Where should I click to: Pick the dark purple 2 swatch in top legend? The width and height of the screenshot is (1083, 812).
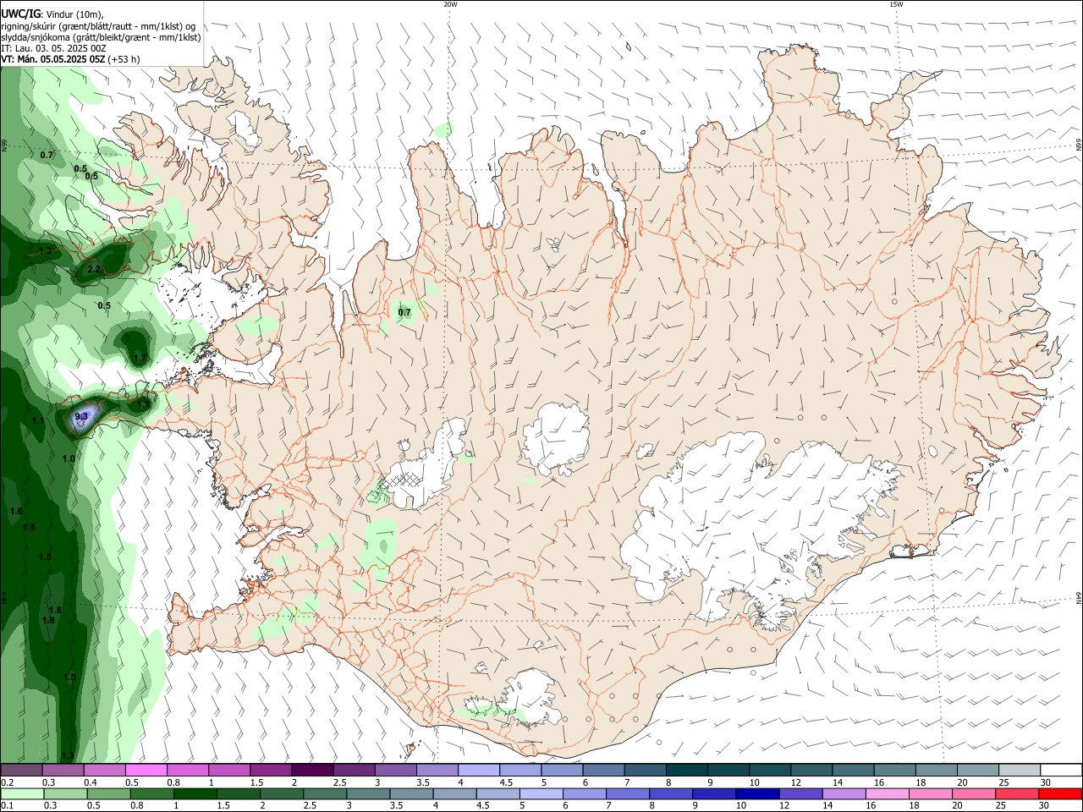(311, 771)
